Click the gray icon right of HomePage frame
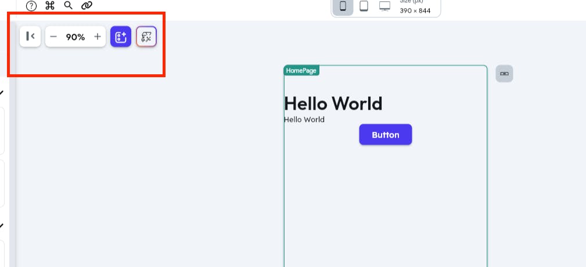The image size is (586, 267). pyautogui.click(x=504, y=74)
